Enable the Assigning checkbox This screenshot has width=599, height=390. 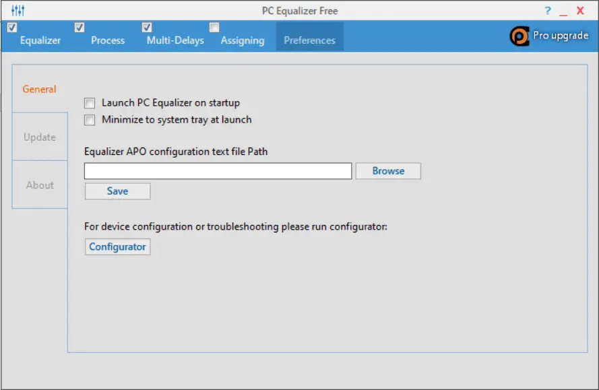214,28
